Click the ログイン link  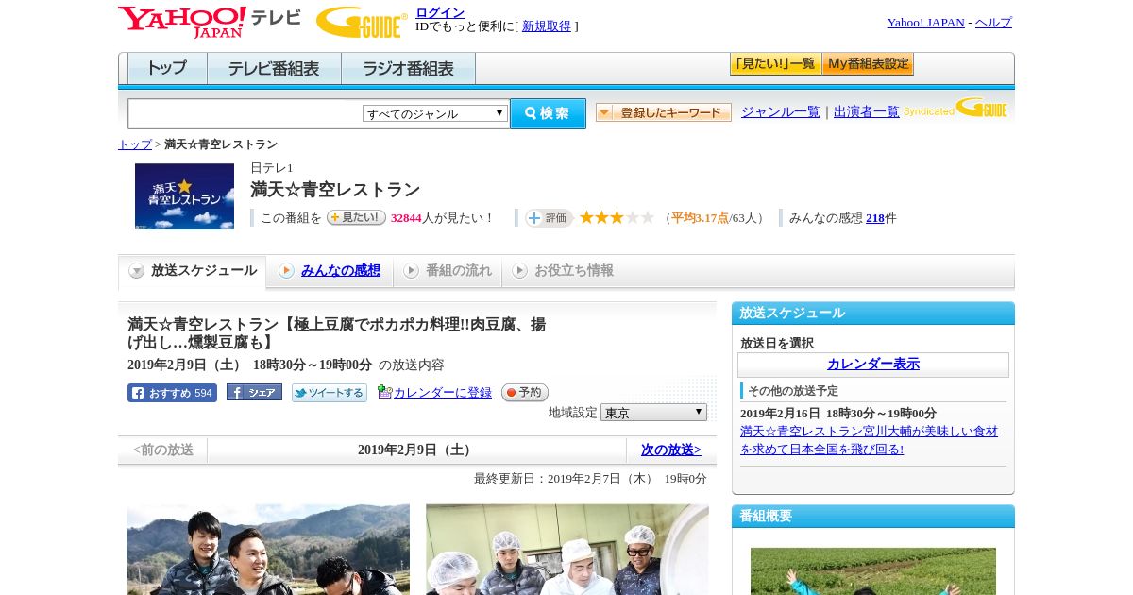point(440,12)
